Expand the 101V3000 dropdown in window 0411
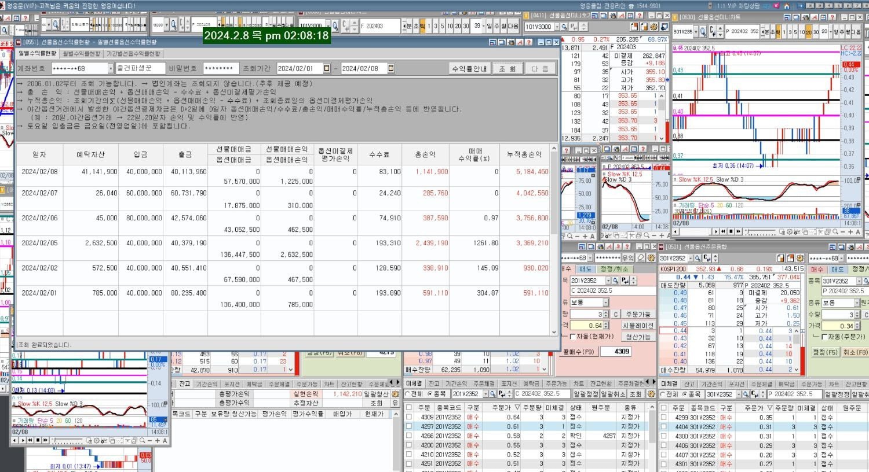This screenshot has height=472, width=869. tap(557, 27)
